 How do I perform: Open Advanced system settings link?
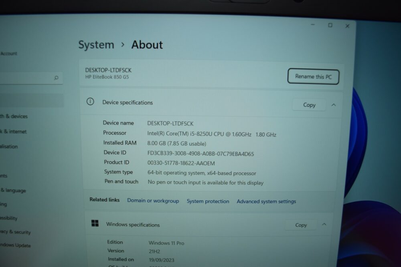pyautogui.click(x=266, y=201)
